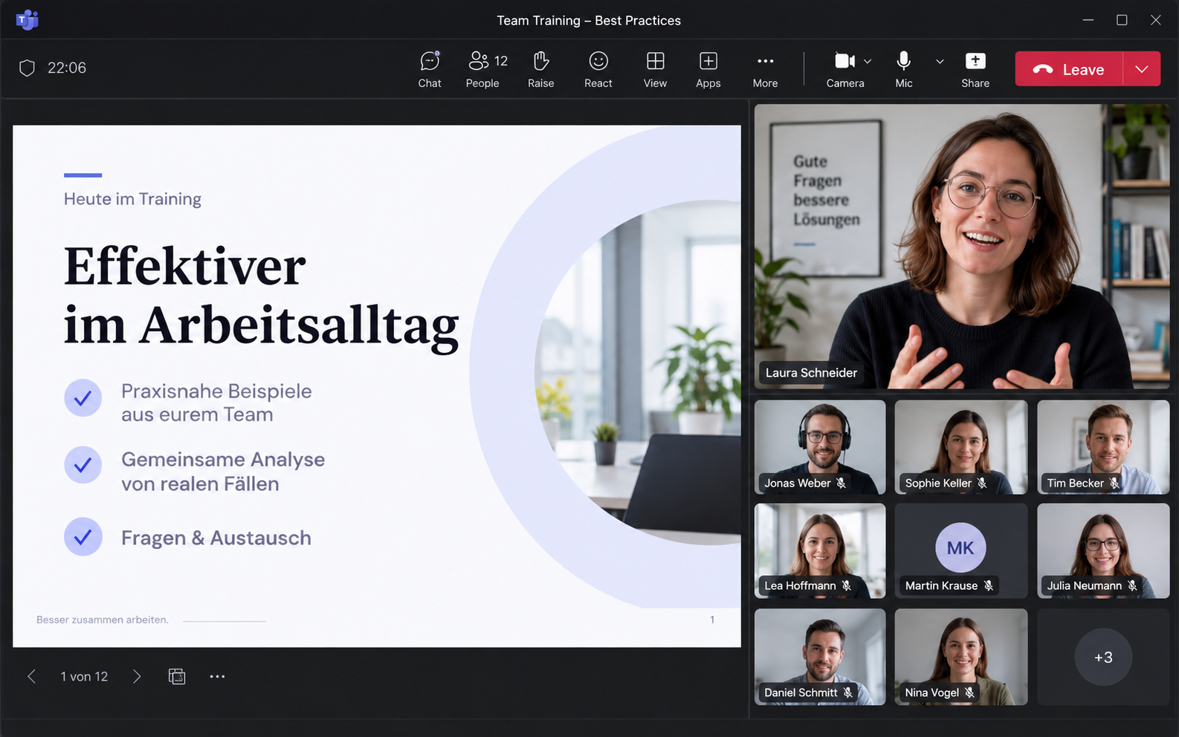Click the 22:06 meeting timer
Image resolution: width=1179 pixels, height=737 pixels.
click(x=67, y=68)
